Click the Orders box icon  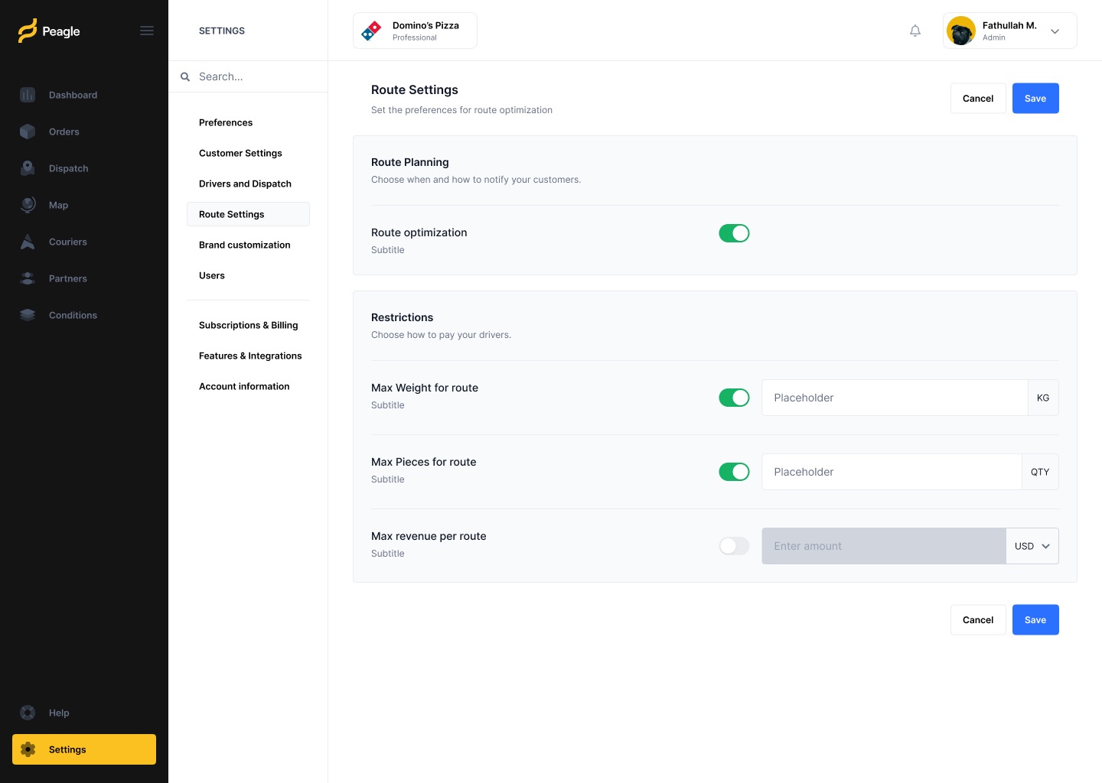[x=28, y=132]
